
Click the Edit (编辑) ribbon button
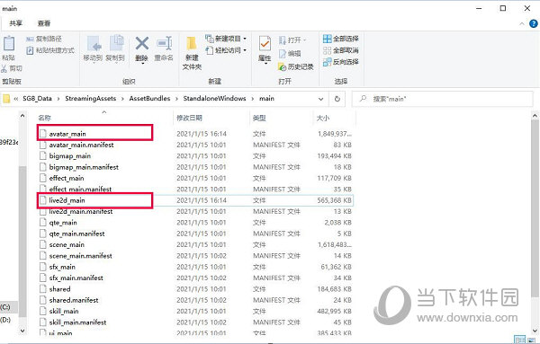[290, 54]
